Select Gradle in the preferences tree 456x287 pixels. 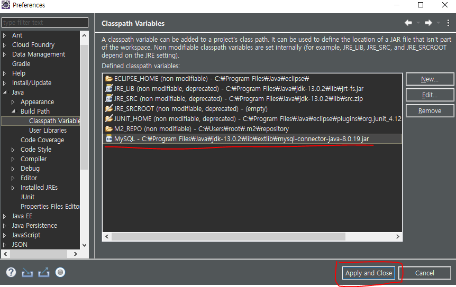[x=21, y=64]
